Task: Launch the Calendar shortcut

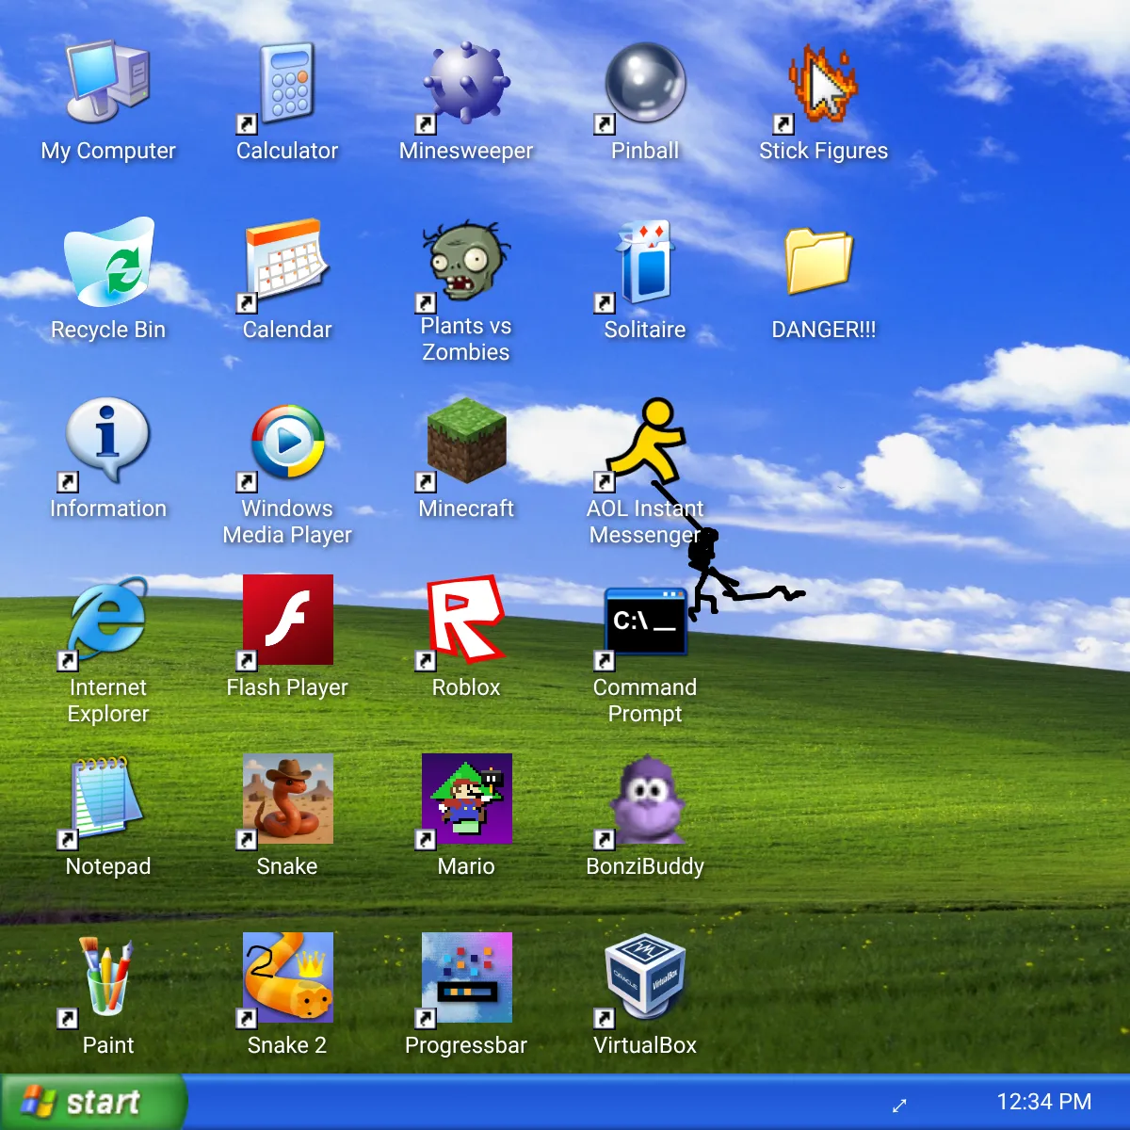Action: [x=287, y=262]
